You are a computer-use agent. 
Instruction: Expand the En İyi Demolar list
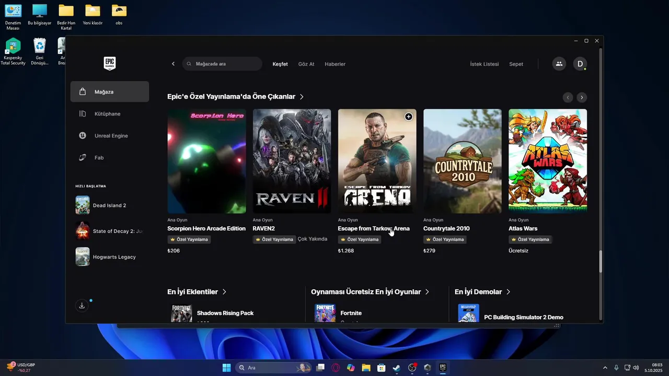[482, 292]
